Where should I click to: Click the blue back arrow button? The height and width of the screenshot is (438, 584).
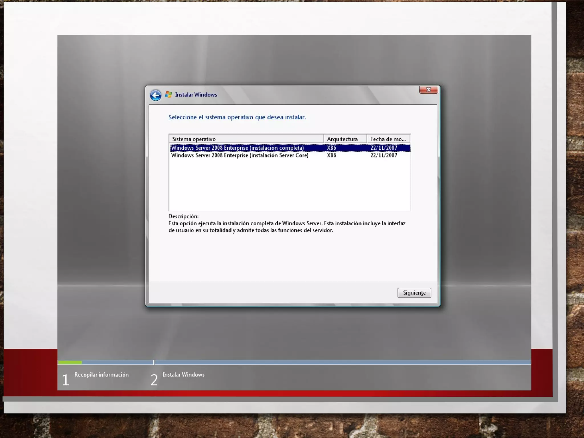click(x=156, y=95)
